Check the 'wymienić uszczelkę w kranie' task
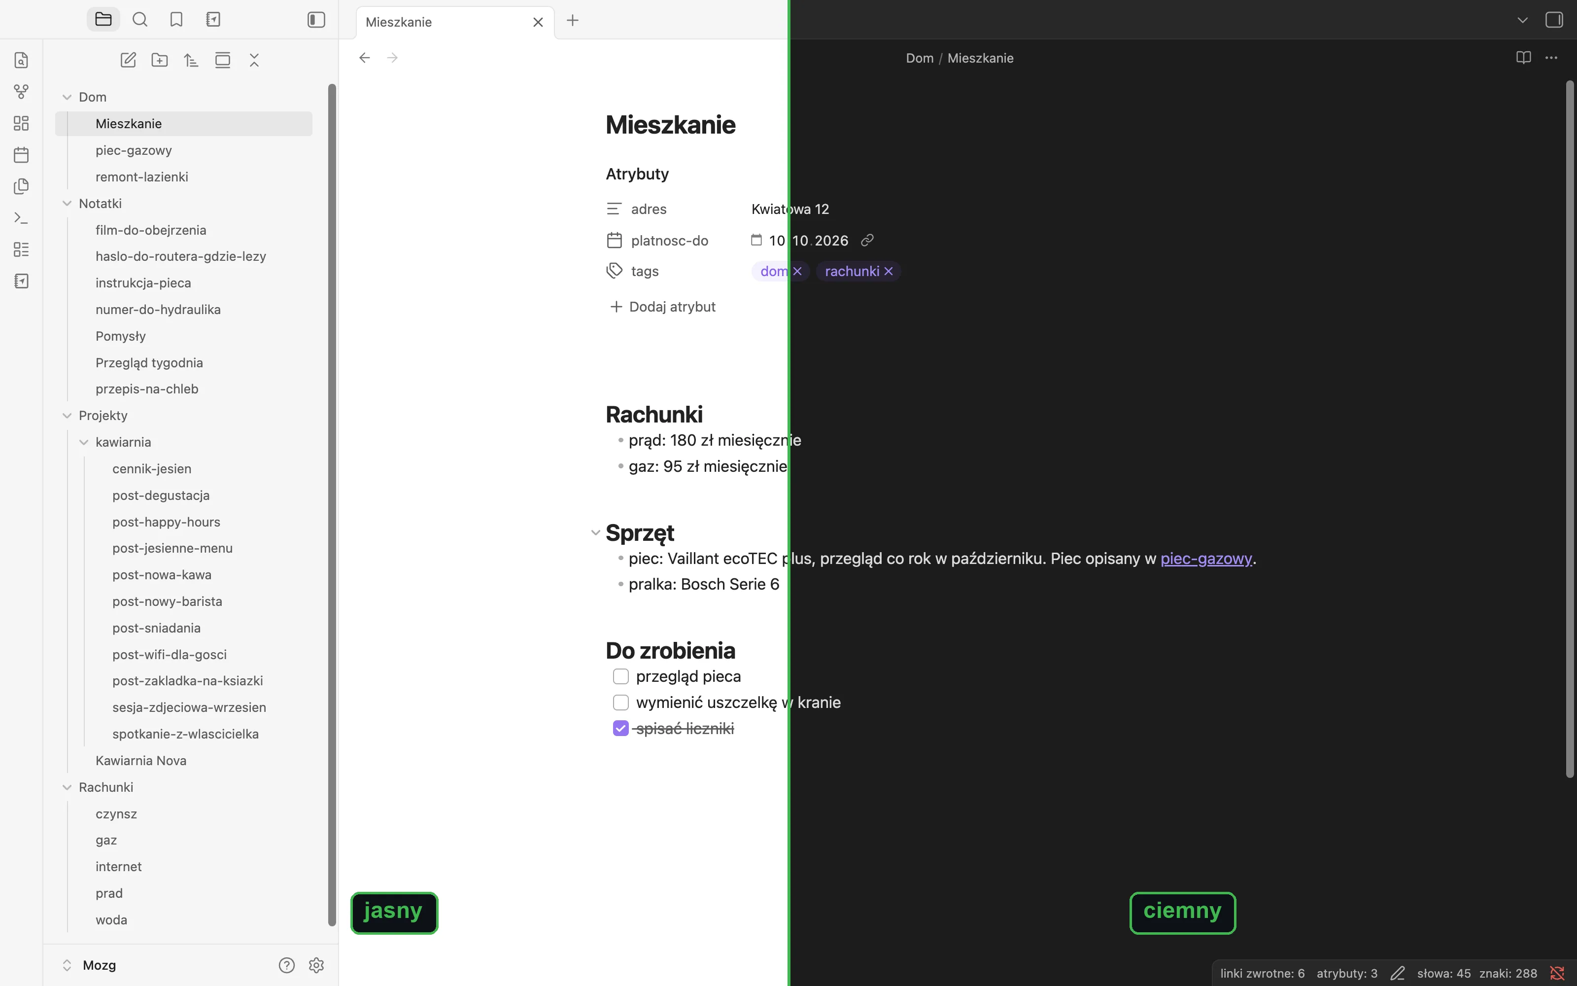Image resolution: width=1577 pixels, height=986 pixels. [x=620, y=703]
